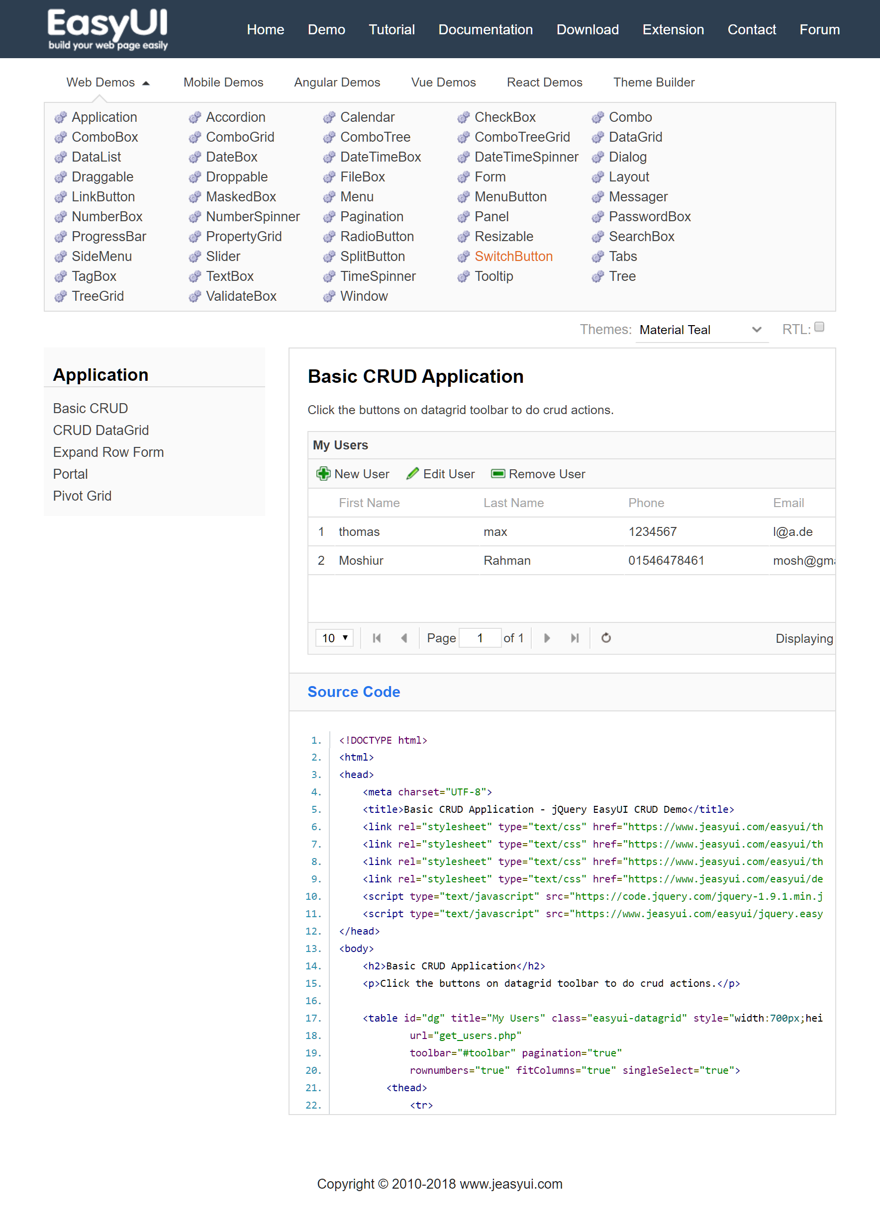Open the SwitchButton demo link
880x1213 pixels.
513,256
